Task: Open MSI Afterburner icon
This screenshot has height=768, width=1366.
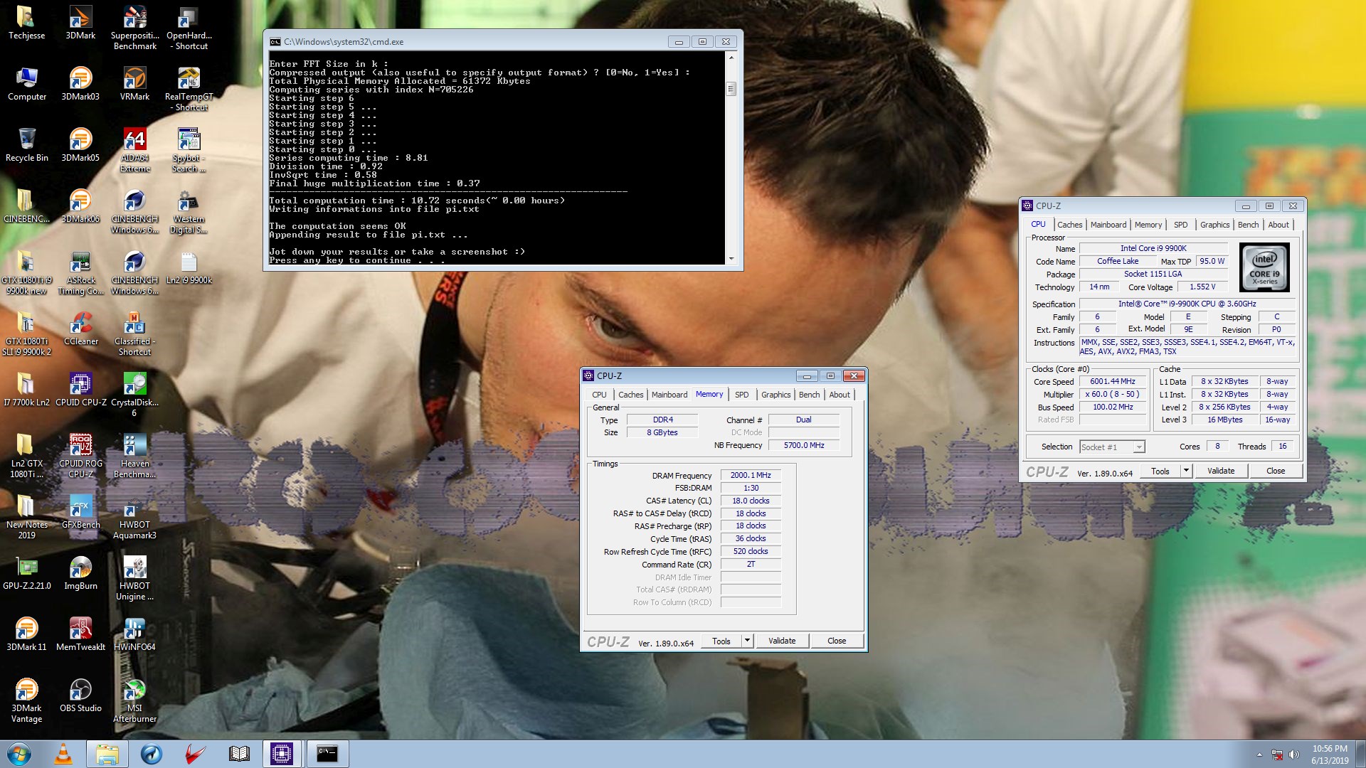Action: [134, 700]
